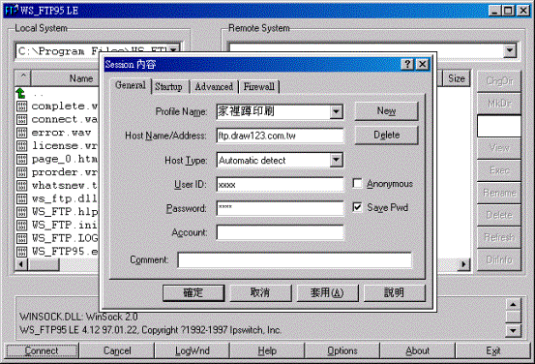Click the Comment input field
This screenshot has width=535, height=364.
294,260
